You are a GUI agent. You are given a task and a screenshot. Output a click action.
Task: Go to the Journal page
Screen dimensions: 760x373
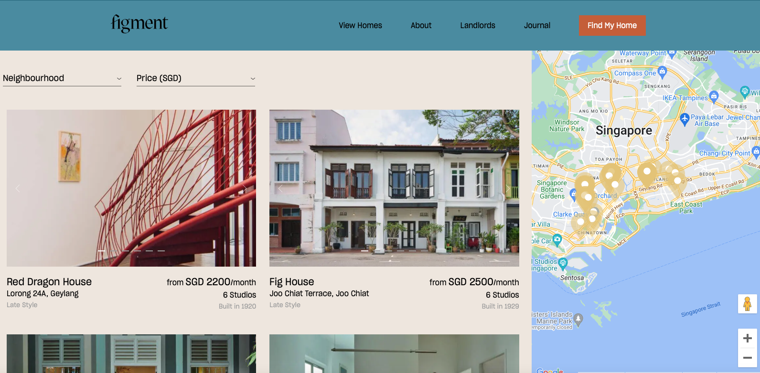click(537, 25)
